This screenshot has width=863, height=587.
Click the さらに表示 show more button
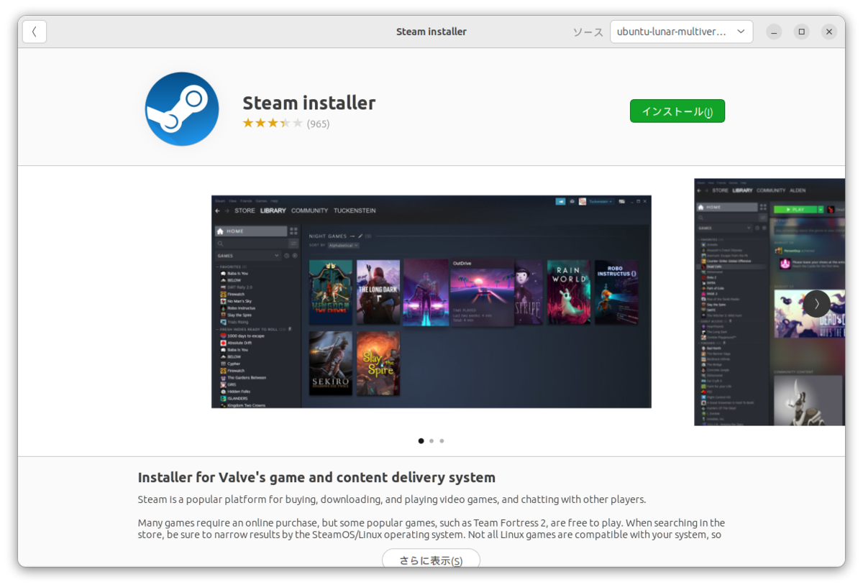[431, 560]
